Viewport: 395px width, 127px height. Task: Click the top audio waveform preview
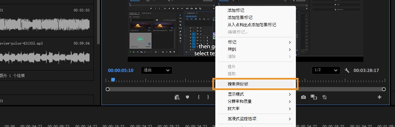point(45,25)
